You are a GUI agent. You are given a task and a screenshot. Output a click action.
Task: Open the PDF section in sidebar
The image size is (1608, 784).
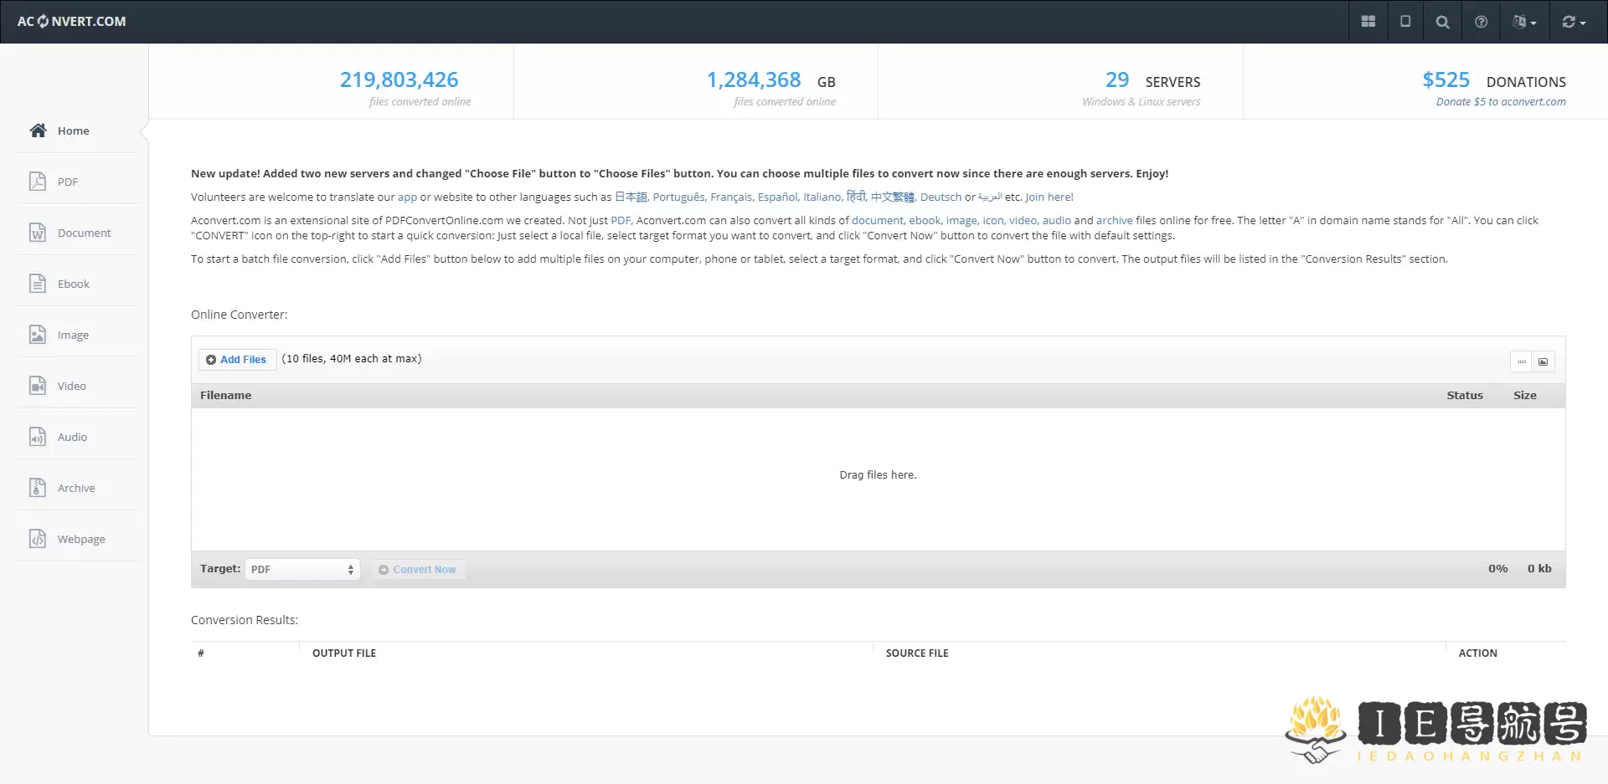pyautogui.click(x=68, y=182)
